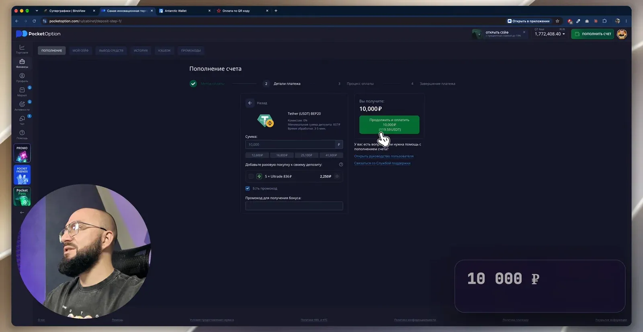Open the user avatar in the site header
This screenshot has height=332, width=643.
(622, 34)
